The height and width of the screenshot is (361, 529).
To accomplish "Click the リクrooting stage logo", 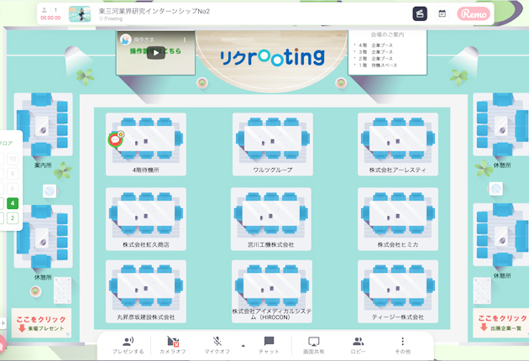I will (x=272, y=57).
